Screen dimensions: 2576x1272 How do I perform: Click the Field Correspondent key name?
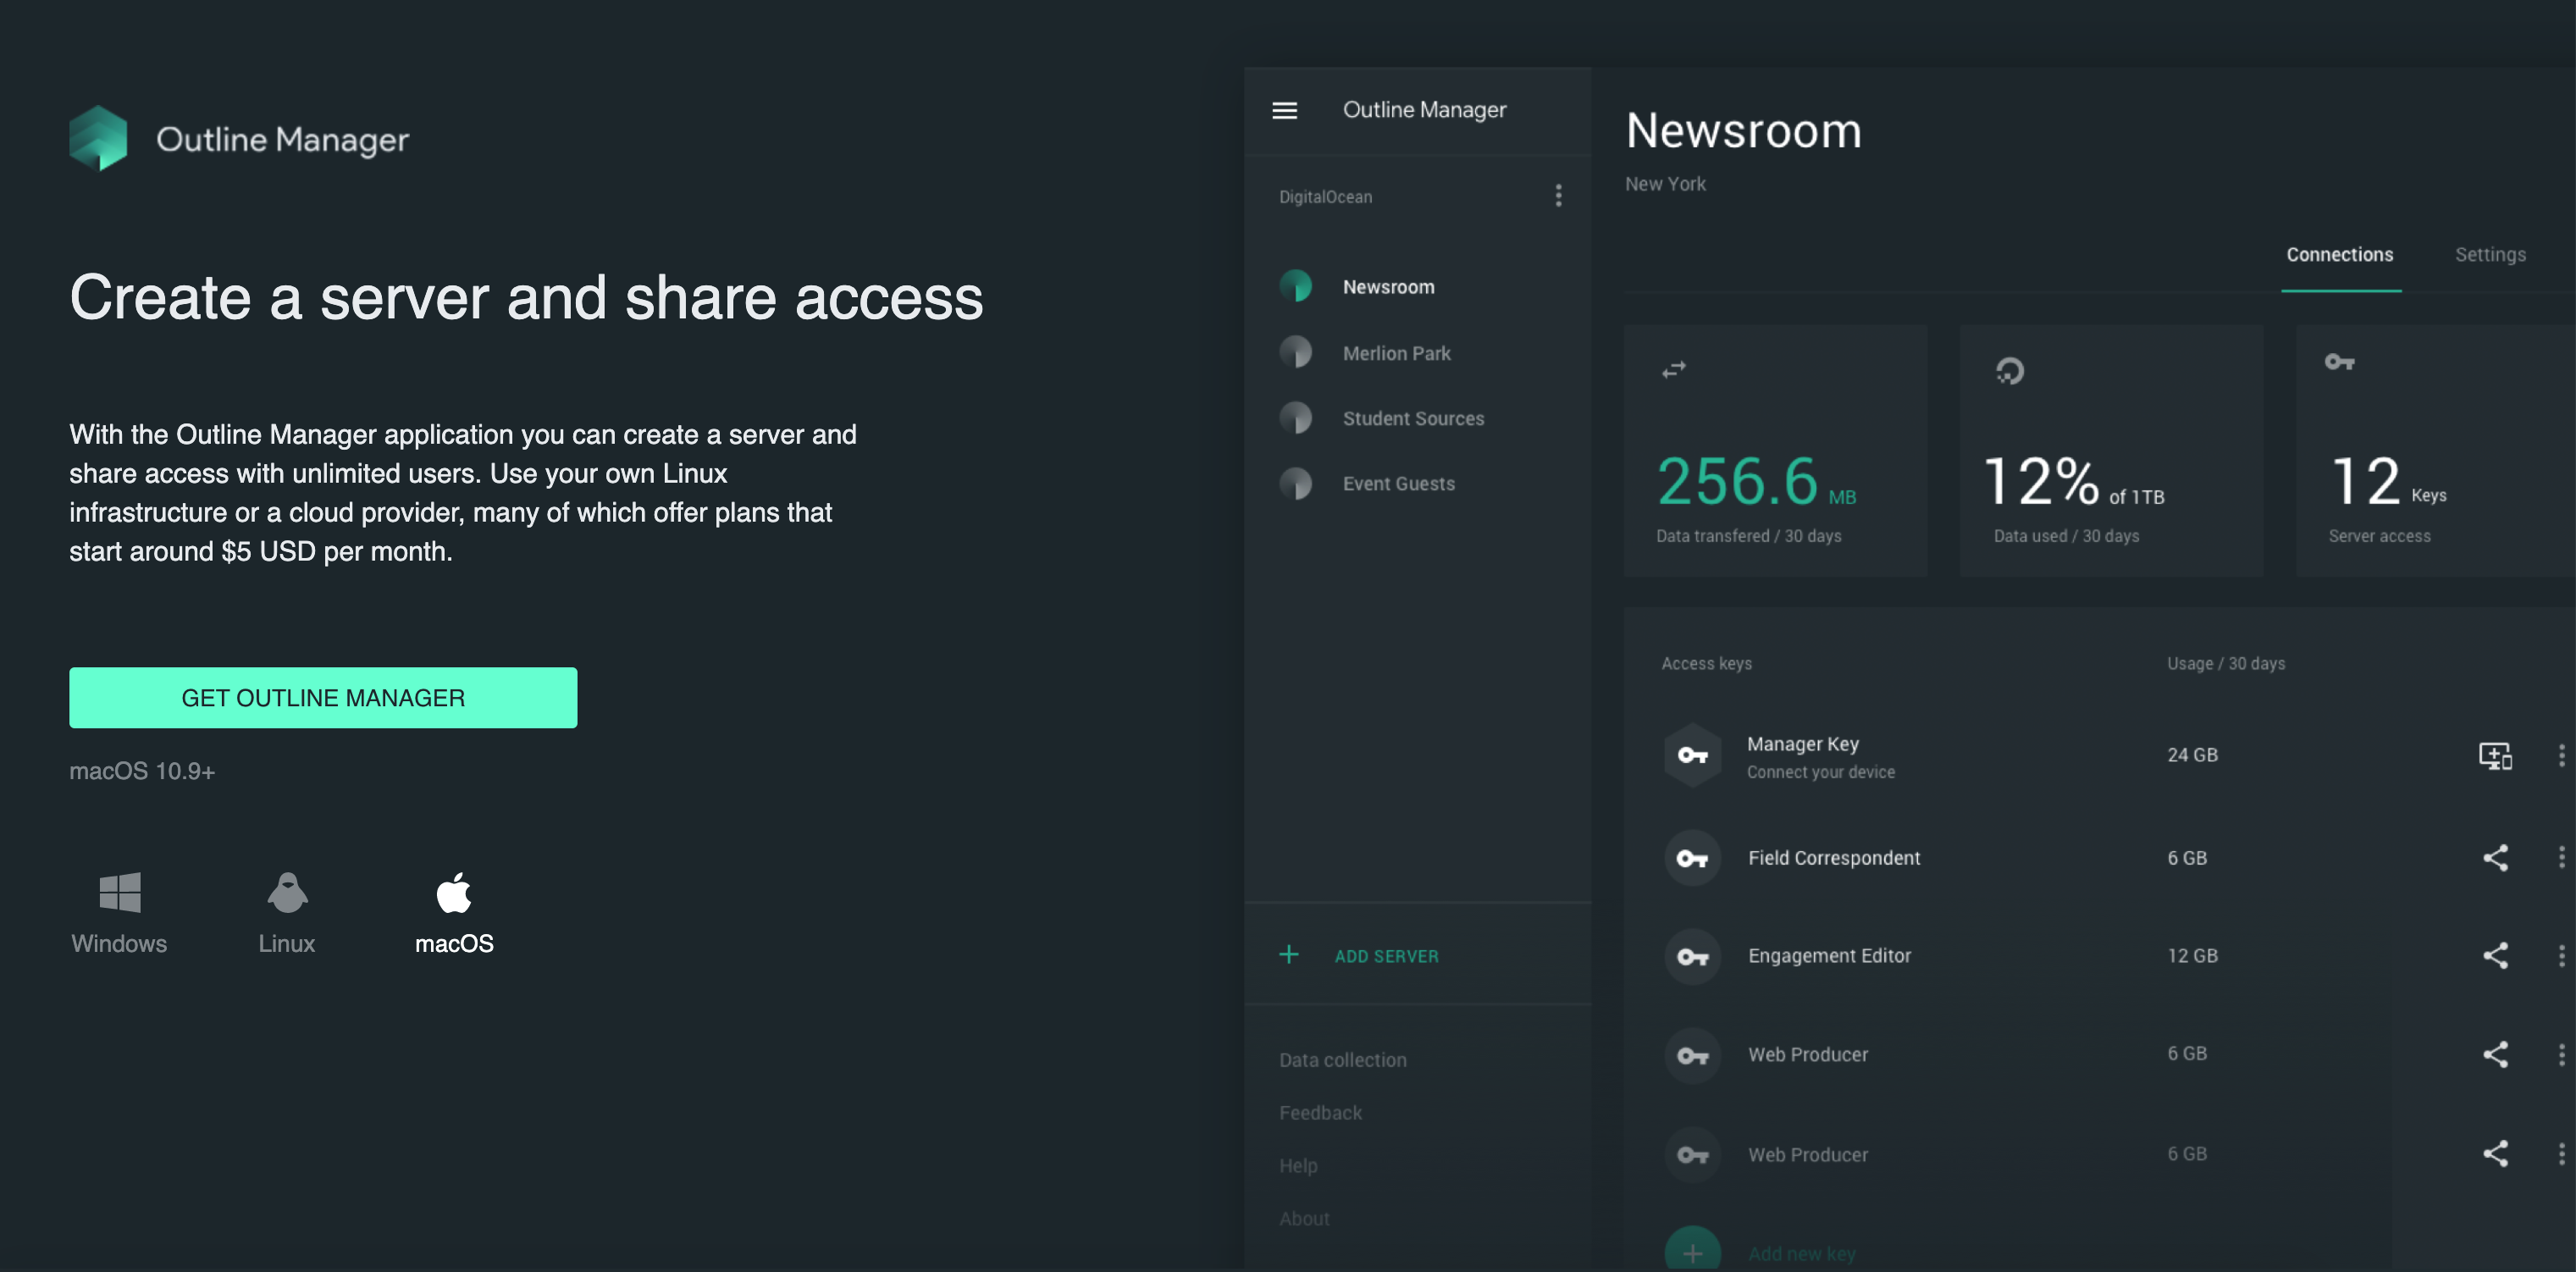coord(1834,858)
